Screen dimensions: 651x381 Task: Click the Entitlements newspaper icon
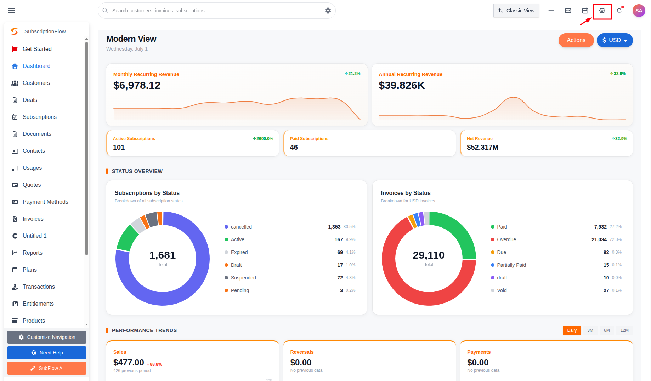click(15, 304)
